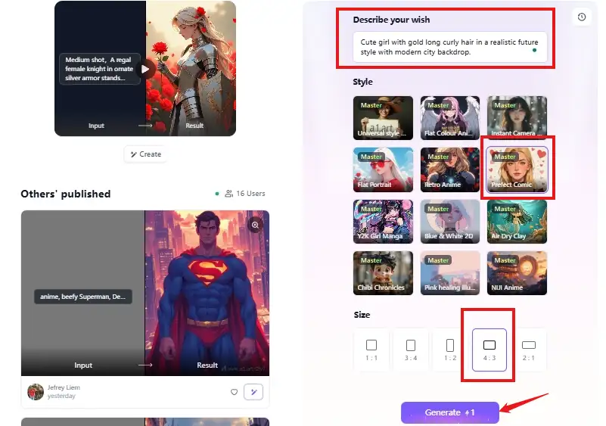Choose the Air Dry Clay style
This screenshot has width=606, height=426.
[x=517, y=222]
